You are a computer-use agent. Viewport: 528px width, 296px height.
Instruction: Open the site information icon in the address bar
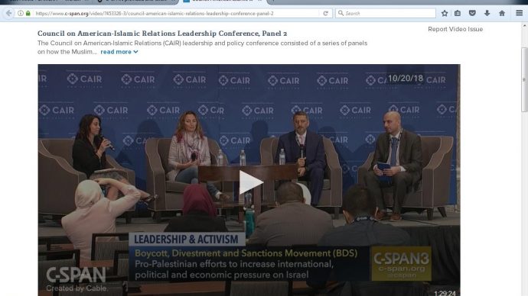point(21,13)
